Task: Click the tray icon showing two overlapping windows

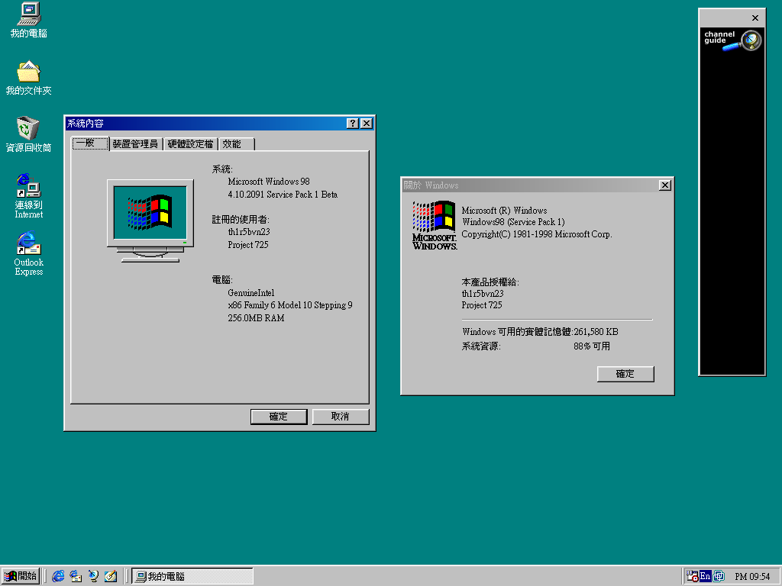Action: [719, 576]
